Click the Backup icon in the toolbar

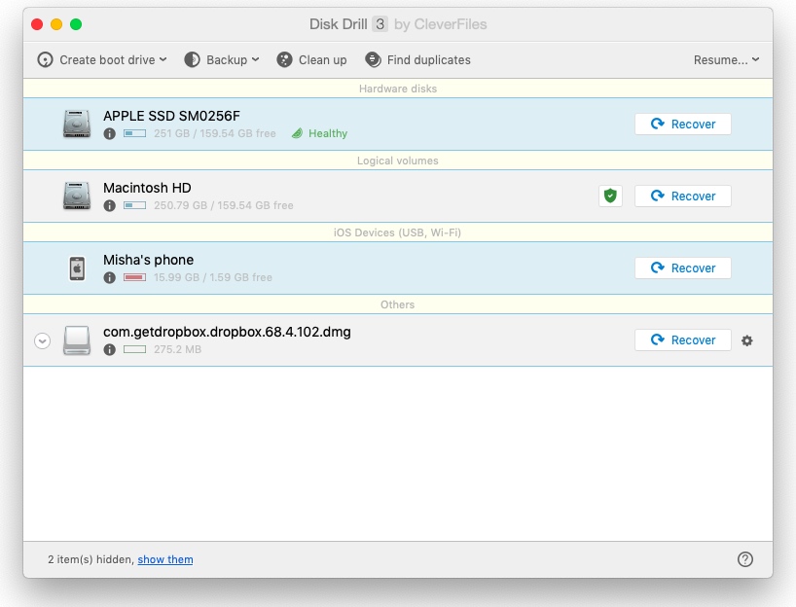coord(192,60)
